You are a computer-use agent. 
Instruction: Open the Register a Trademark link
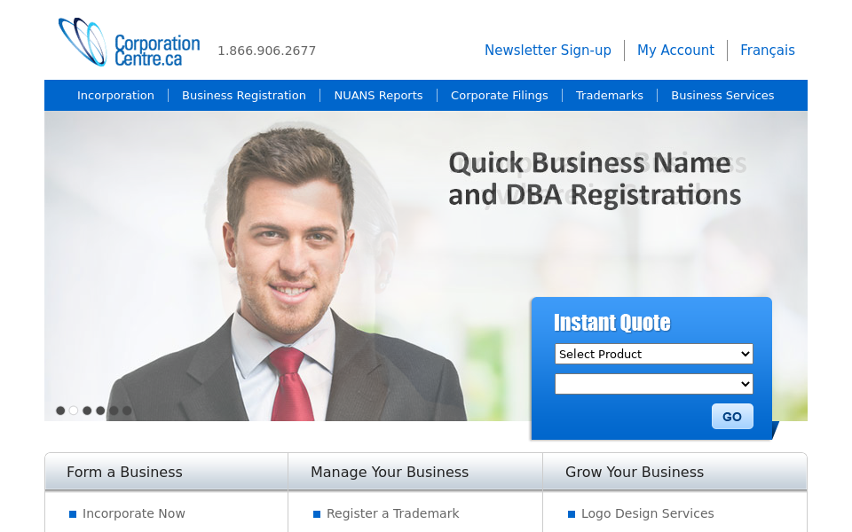393,513
